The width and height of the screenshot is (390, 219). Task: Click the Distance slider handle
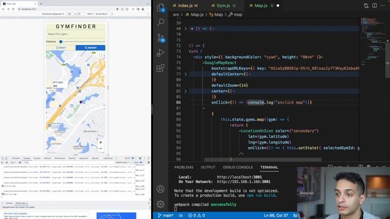click(61, 42)
